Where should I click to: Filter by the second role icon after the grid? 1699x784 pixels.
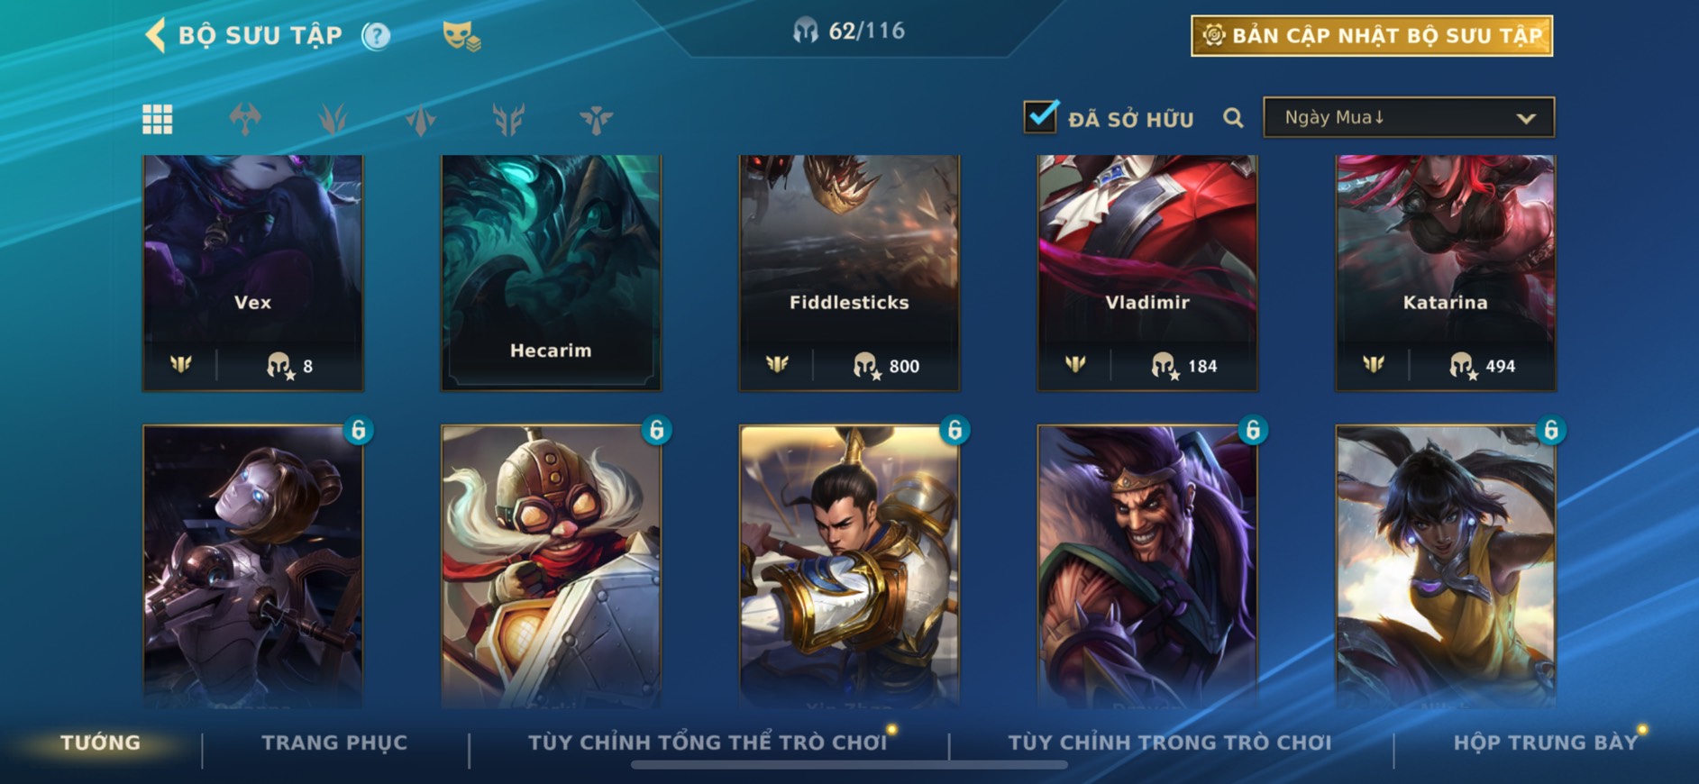click(333, 119)
